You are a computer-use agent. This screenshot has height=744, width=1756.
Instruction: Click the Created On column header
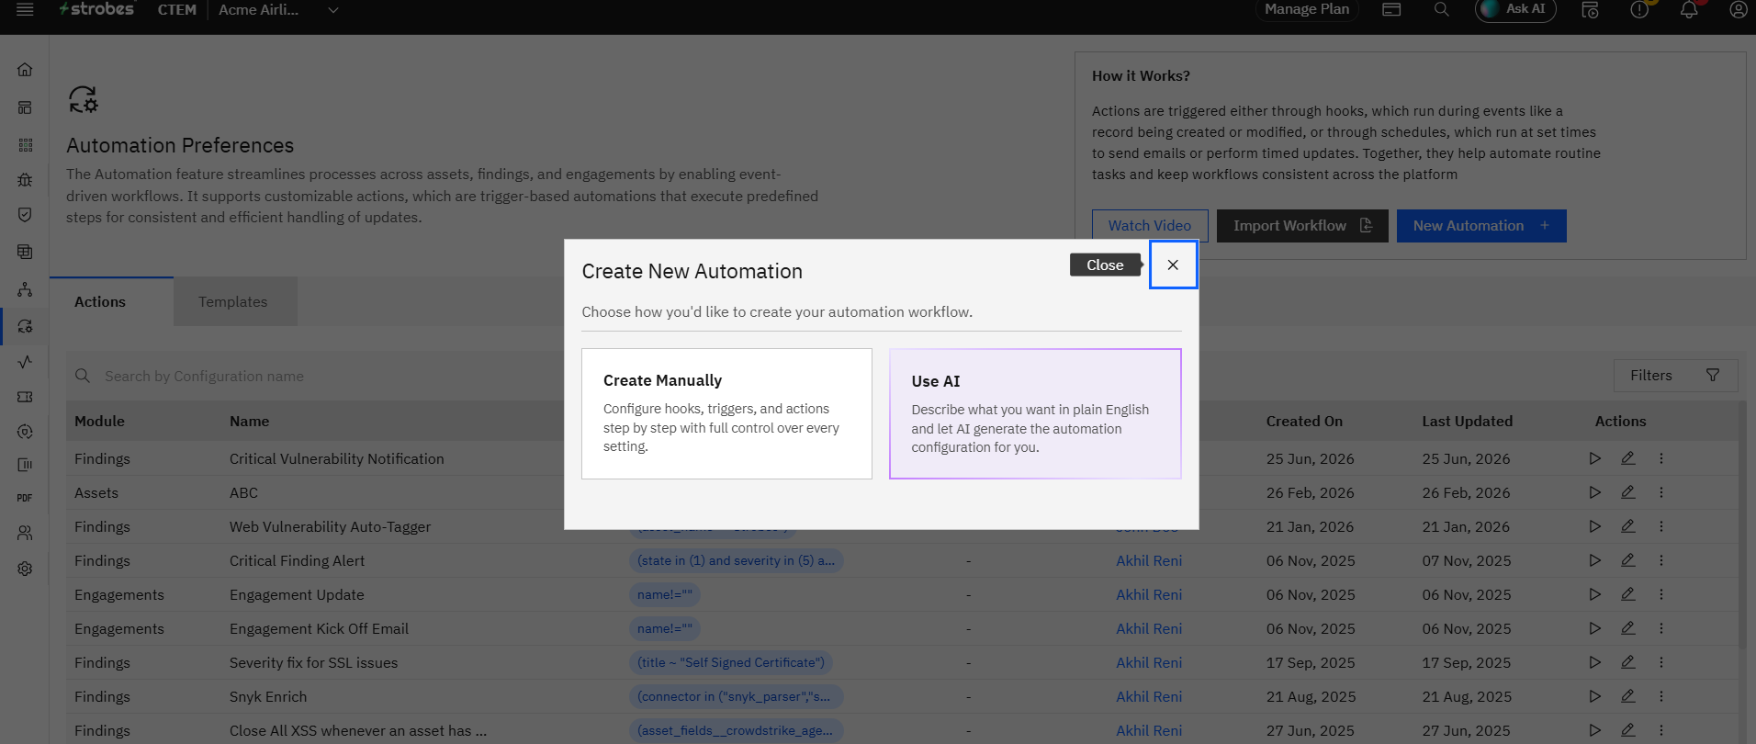[x=1304, y=422]
